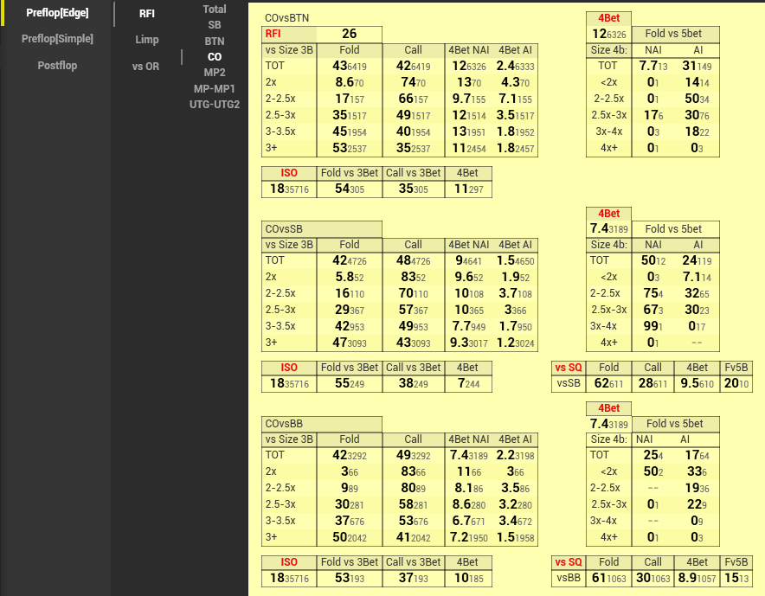Choose the MP2 position filter
Viewport: 765px width, 596px height.
[x=215, y=73]
